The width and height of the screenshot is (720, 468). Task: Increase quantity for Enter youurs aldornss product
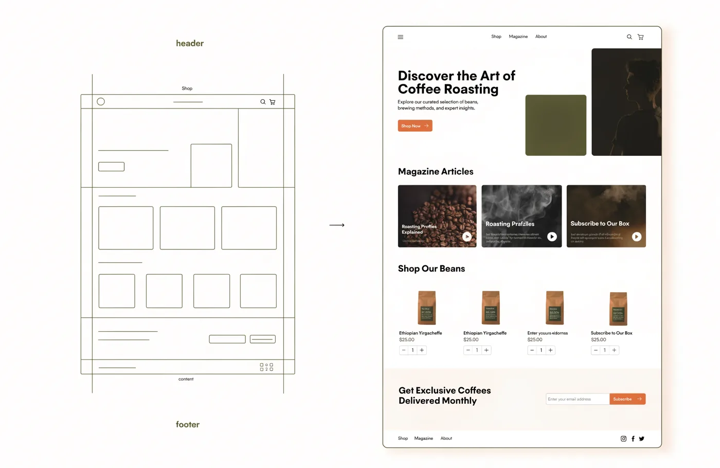click(x=550, y=350)
